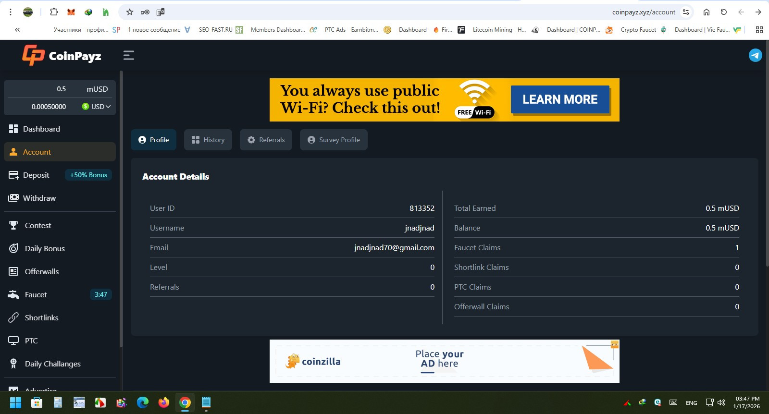Click the Daily Challanges medal icon

click(13, 364)
